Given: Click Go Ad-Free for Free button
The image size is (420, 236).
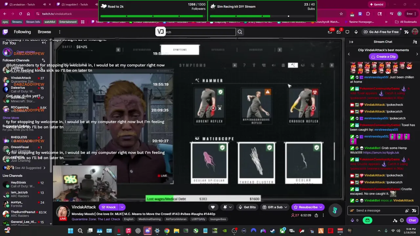Looking at the screenshot, I should click(381, 32).
